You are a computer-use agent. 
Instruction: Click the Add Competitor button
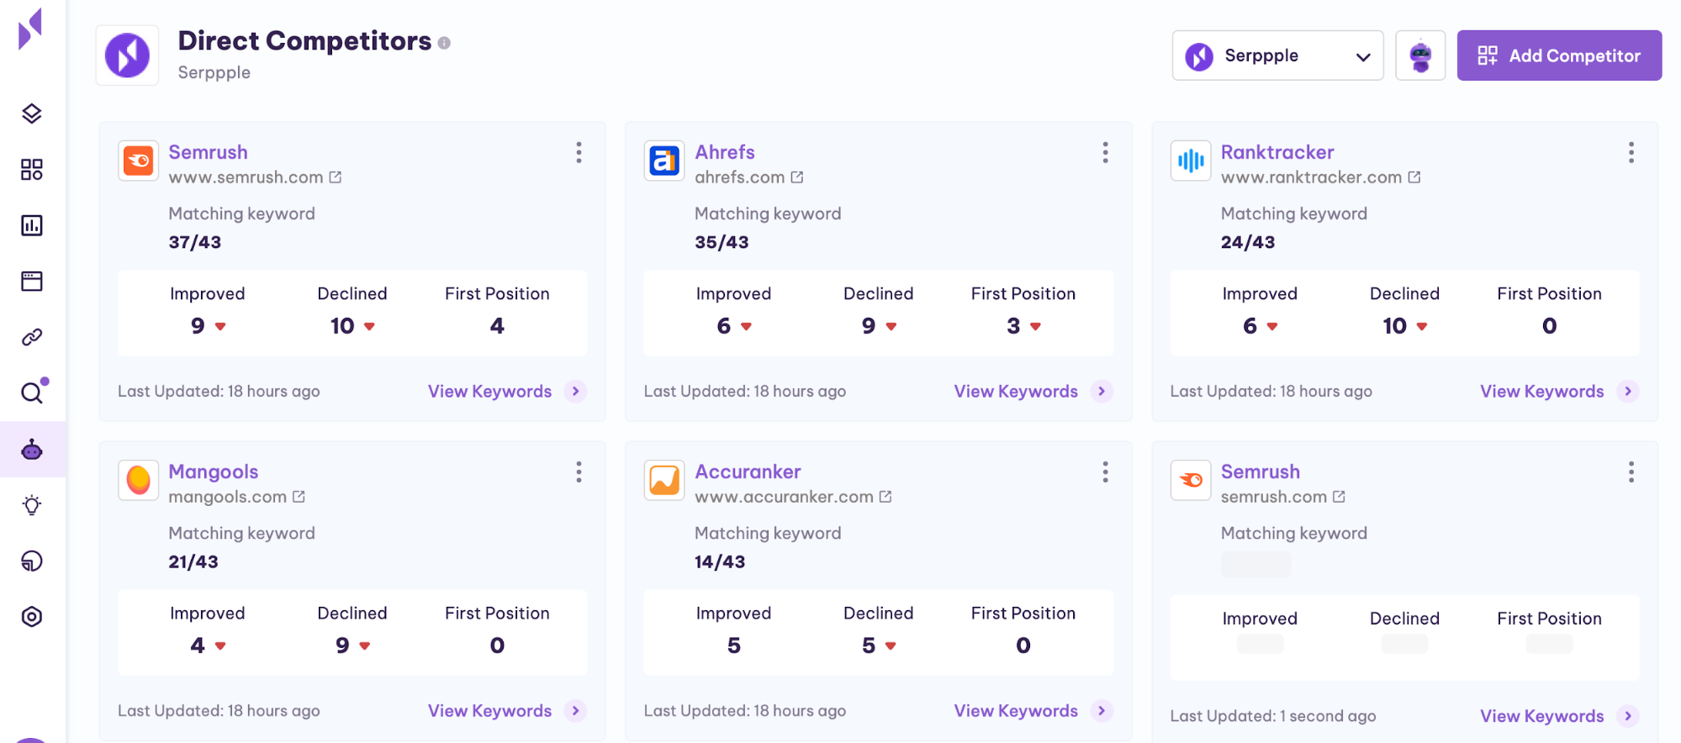[1559, 55]
